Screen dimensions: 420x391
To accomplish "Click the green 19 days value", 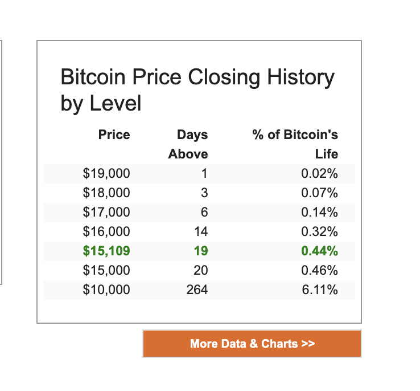I will [201, 251].
